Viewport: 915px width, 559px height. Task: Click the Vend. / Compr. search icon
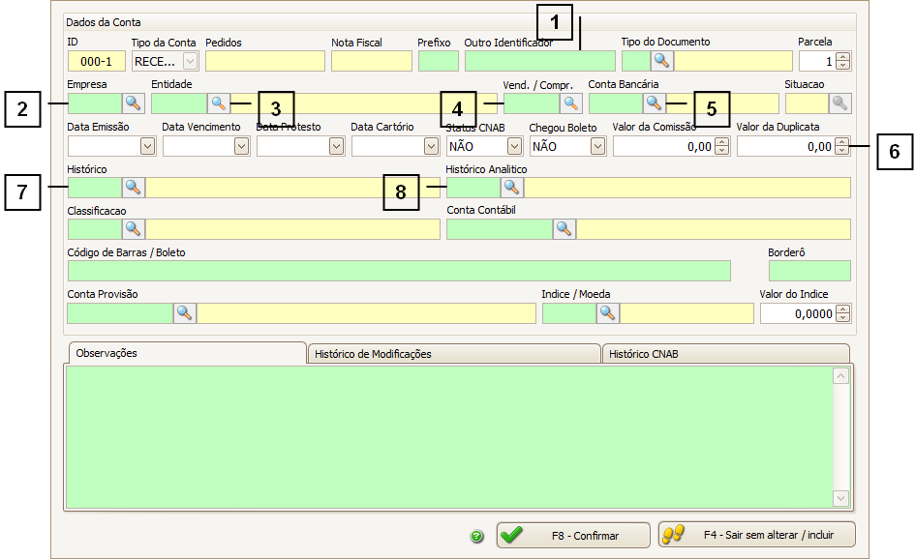571,103
